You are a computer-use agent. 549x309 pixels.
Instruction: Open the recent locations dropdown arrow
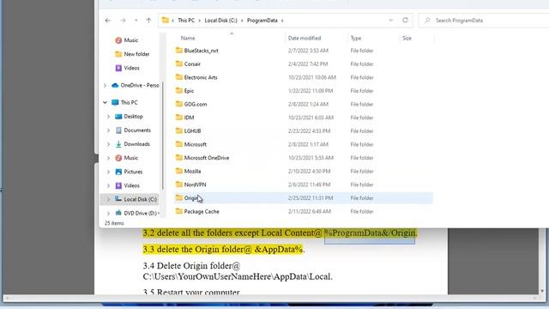click(136, 21)
